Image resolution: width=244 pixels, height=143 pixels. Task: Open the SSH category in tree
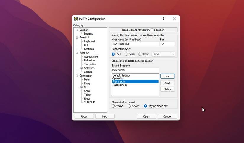(x=87, y=87)
